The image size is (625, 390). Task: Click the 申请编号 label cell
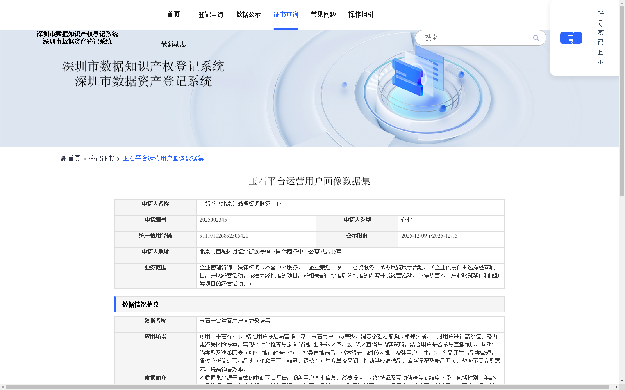pyautogui.click(x=155, y=223)
